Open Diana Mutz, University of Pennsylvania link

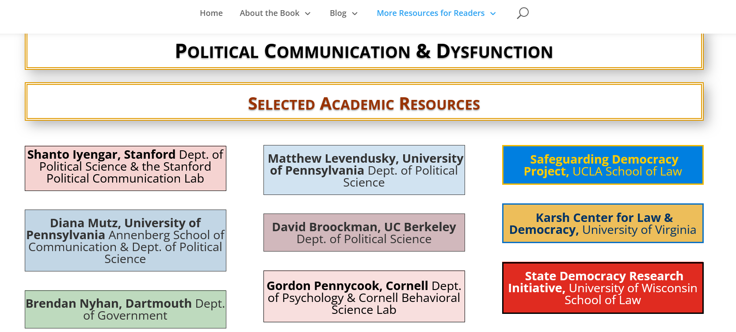click(125, 240)
